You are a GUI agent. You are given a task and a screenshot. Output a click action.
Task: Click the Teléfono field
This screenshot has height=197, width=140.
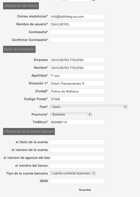[x=77, y=122]
